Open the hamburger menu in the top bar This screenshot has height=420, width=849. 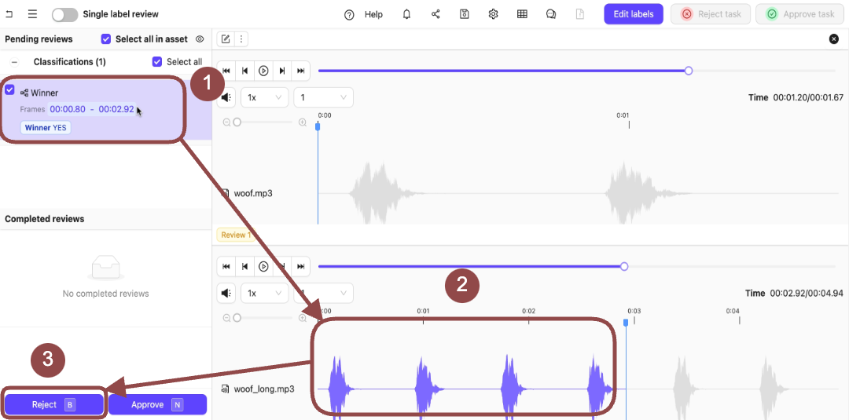(32, 14)
